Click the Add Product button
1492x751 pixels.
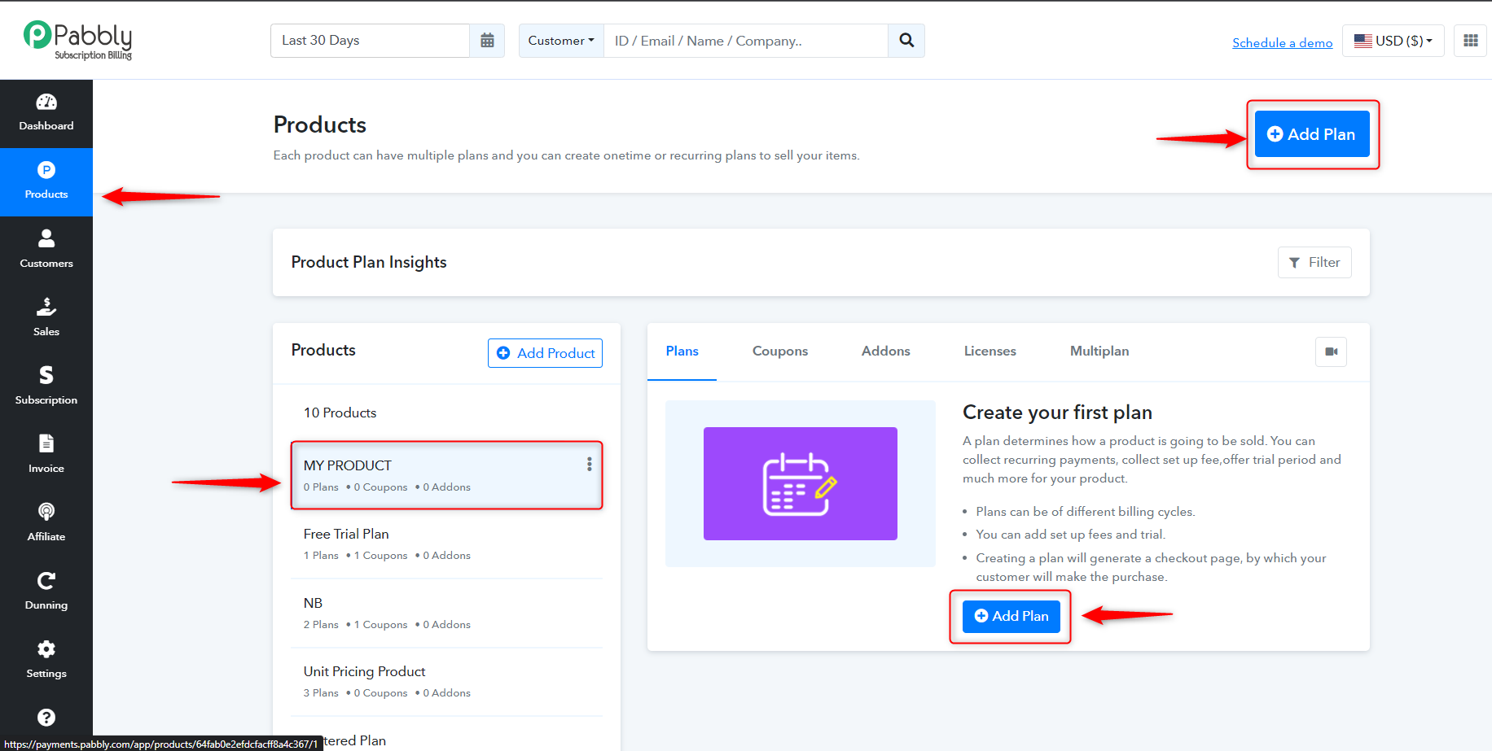point(546,353)
